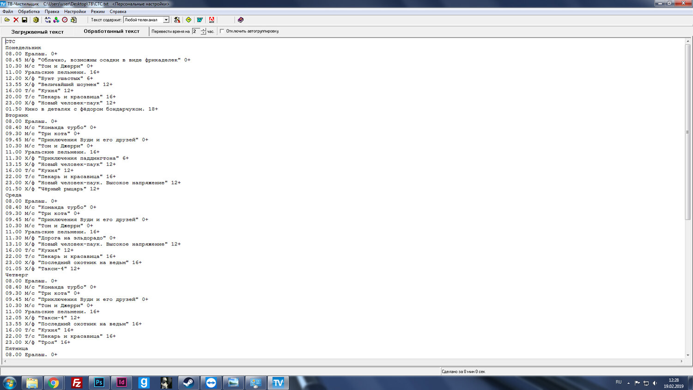Switch to the Обработанный текст tab

[x=111, y=31]
